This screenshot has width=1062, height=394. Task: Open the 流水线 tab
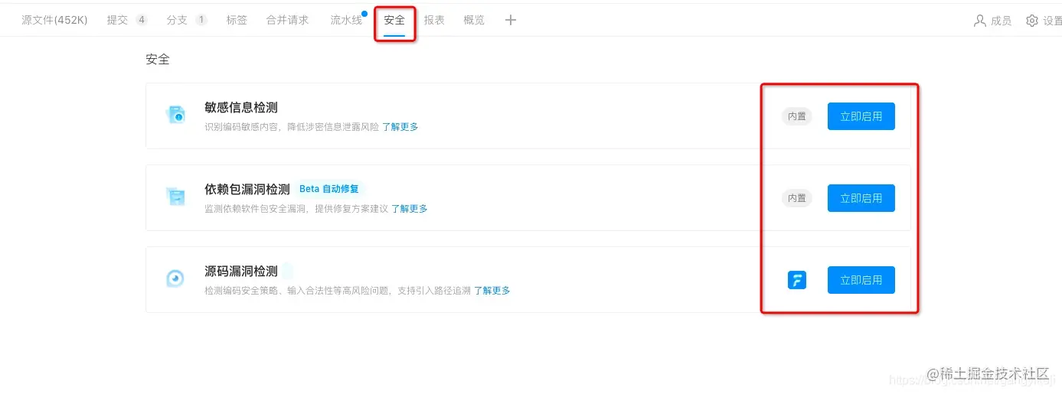click(x=348, y=21)
